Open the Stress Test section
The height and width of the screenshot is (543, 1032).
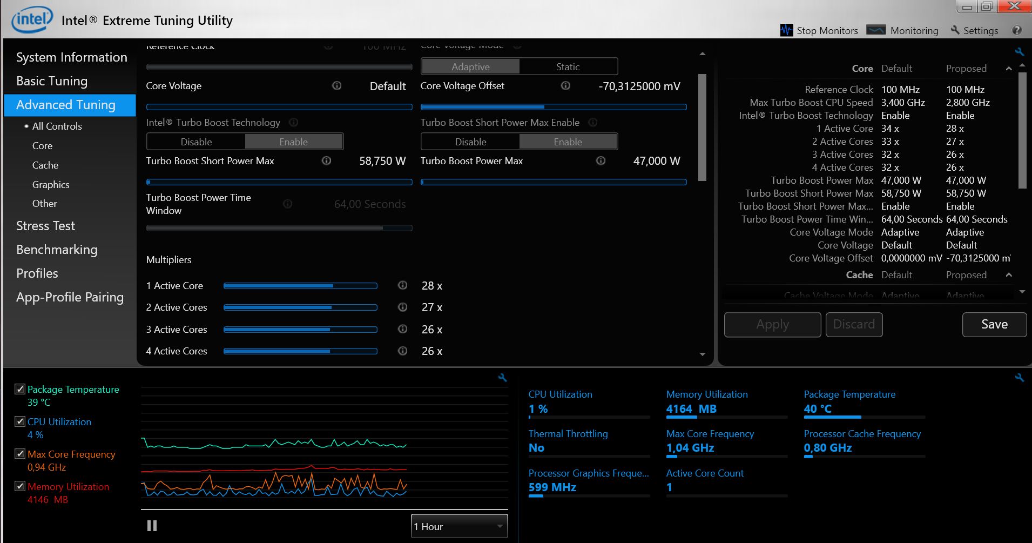(45, 226)
